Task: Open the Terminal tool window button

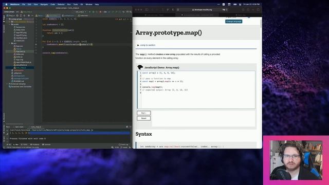Action: tap(47, 144)
